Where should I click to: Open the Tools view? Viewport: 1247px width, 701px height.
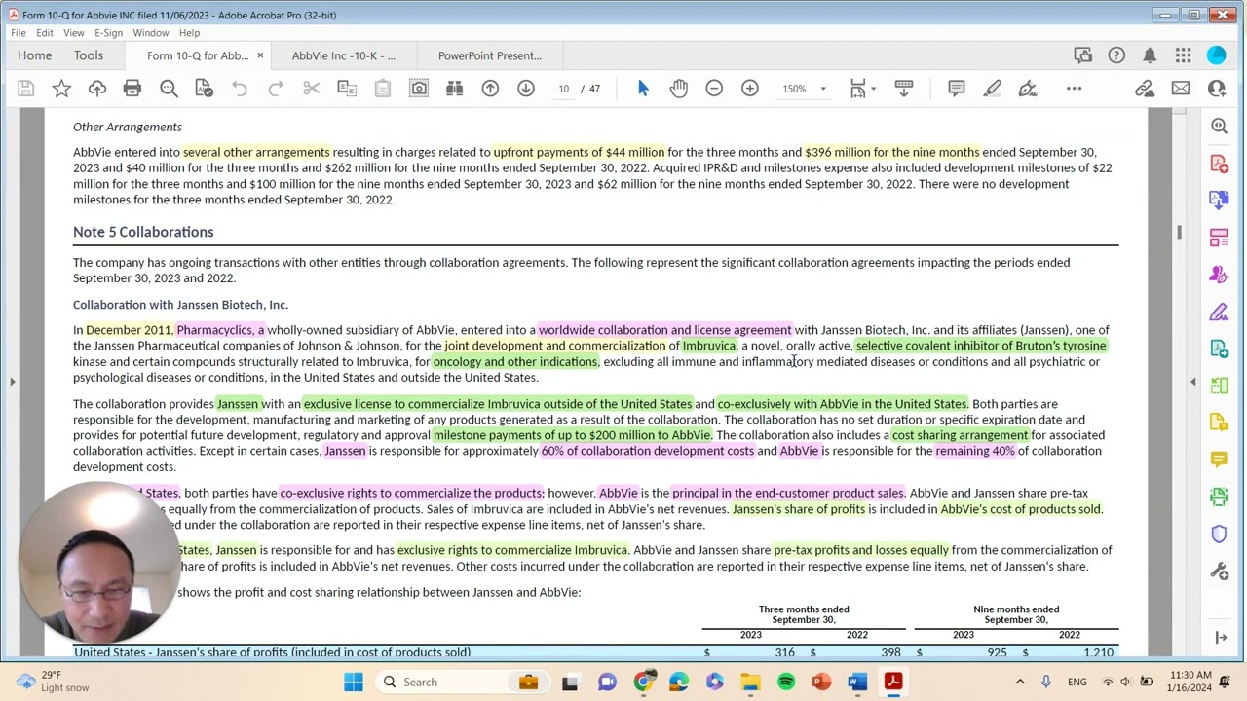pyautogui.click(x=88, y=55)
